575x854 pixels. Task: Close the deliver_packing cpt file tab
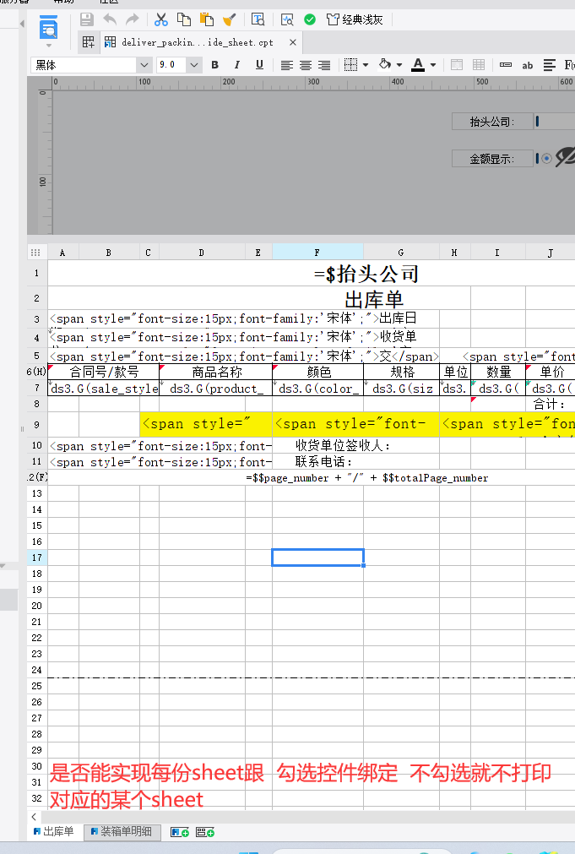292,42
